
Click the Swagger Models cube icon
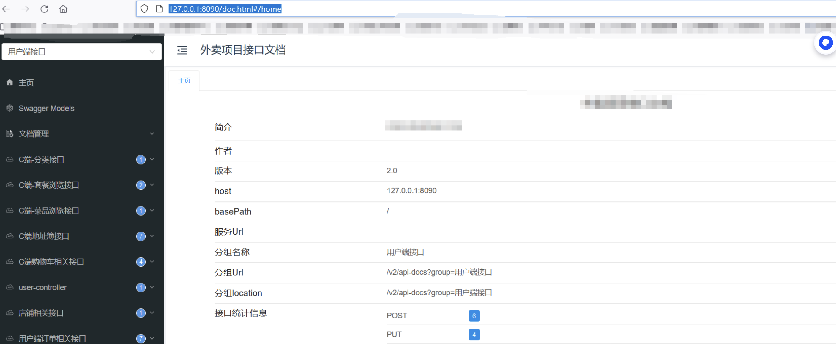pyautogui.click(x=10, y=108)
